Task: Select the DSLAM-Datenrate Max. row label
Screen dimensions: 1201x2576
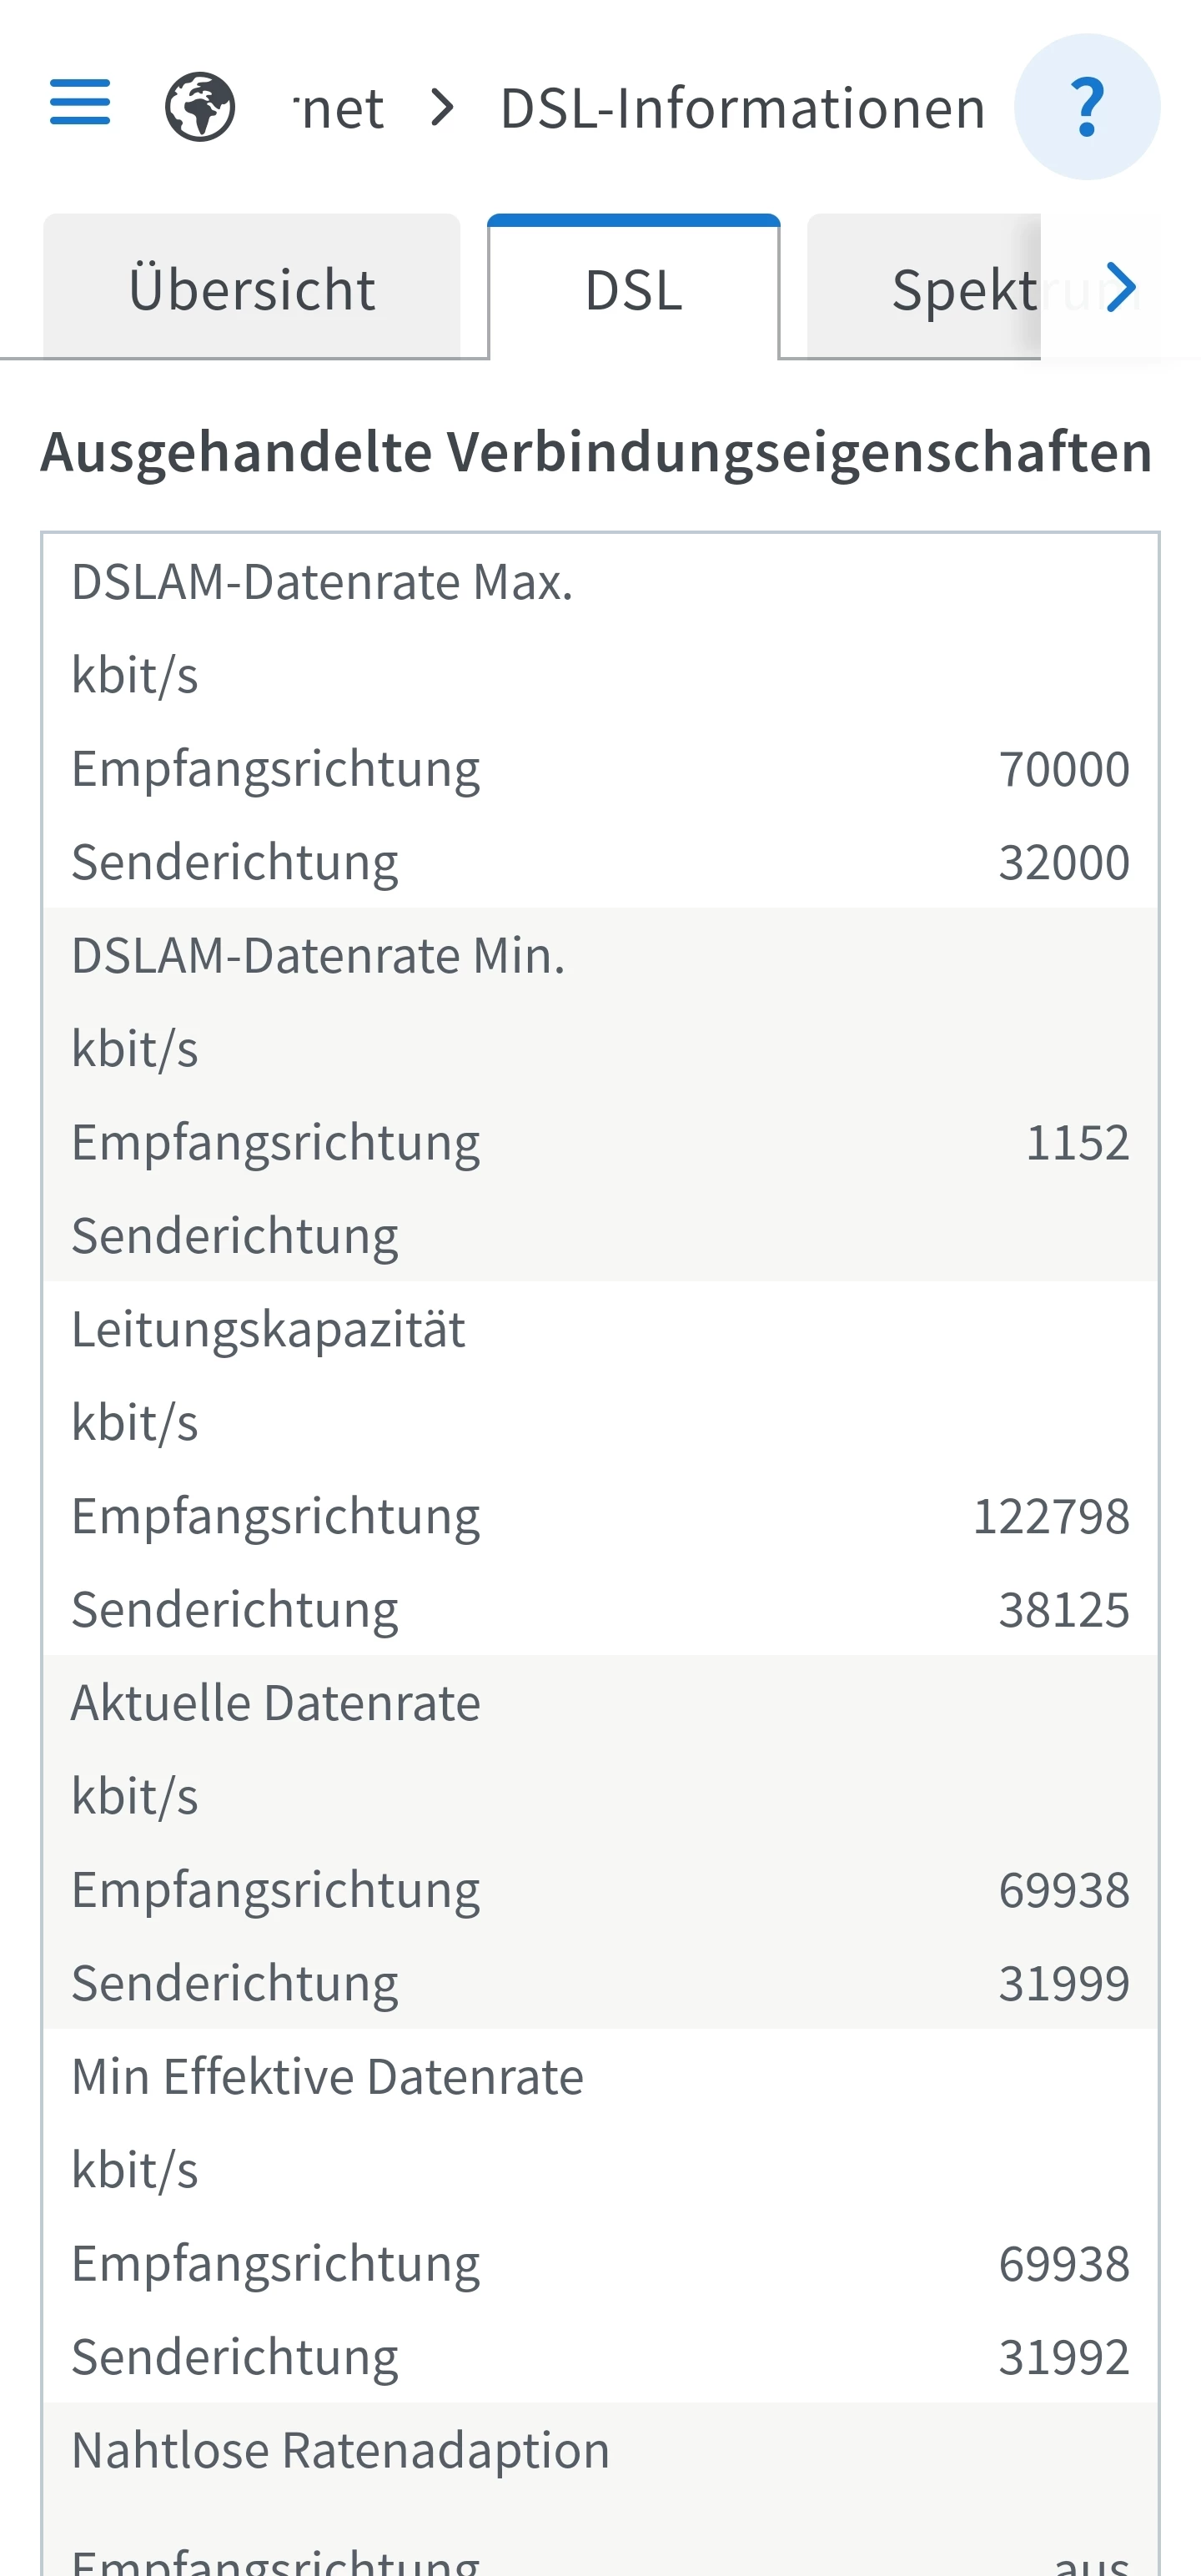Action: click(322, 582)
